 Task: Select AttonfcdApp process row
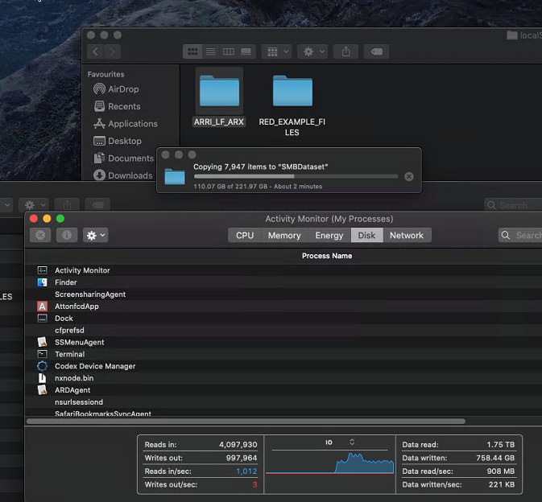(x=283, y=307)
